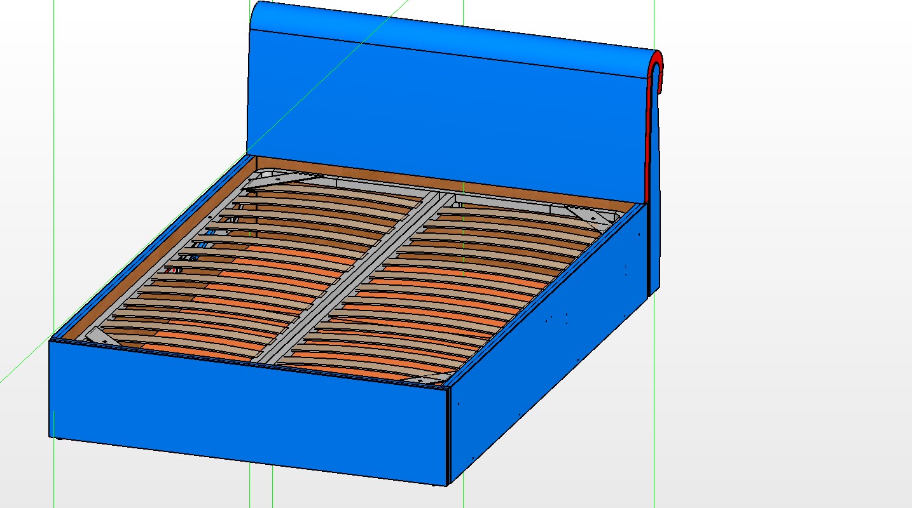This screenshot has width=912, height=508.
Task: Select the black edge strip at front corner
Action: [x=449, y=438]
